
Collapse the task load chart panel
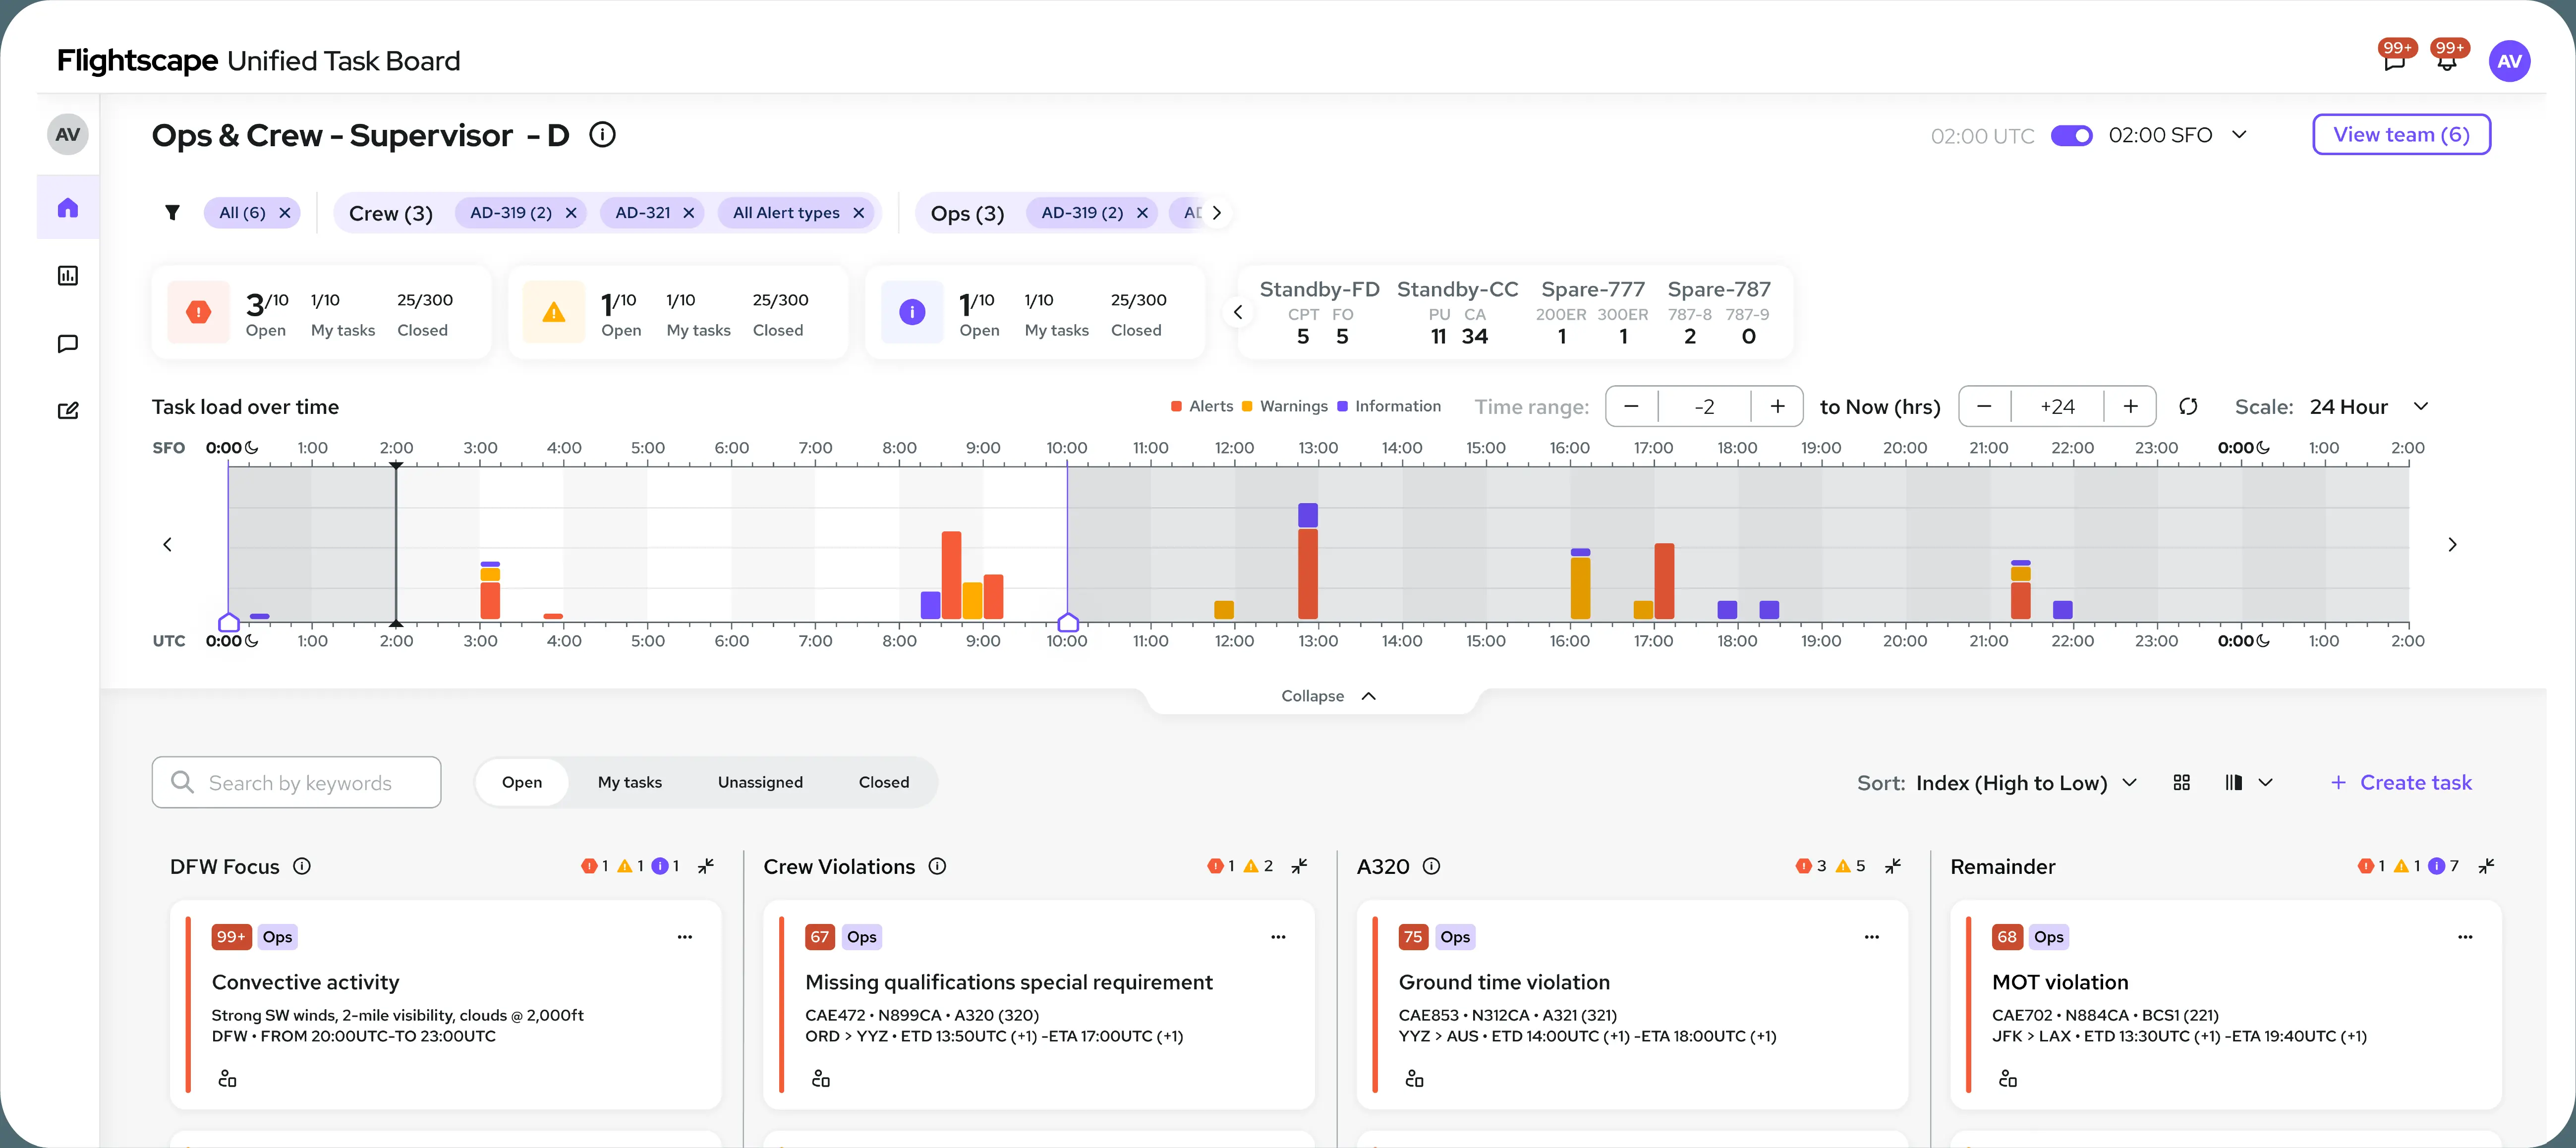click(1328, 696)
